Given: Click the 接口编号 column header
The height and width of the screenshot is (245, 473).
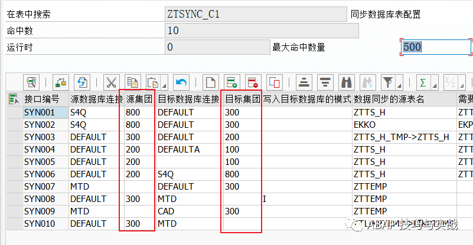Looking at the screenshot, I should point(45,99).
